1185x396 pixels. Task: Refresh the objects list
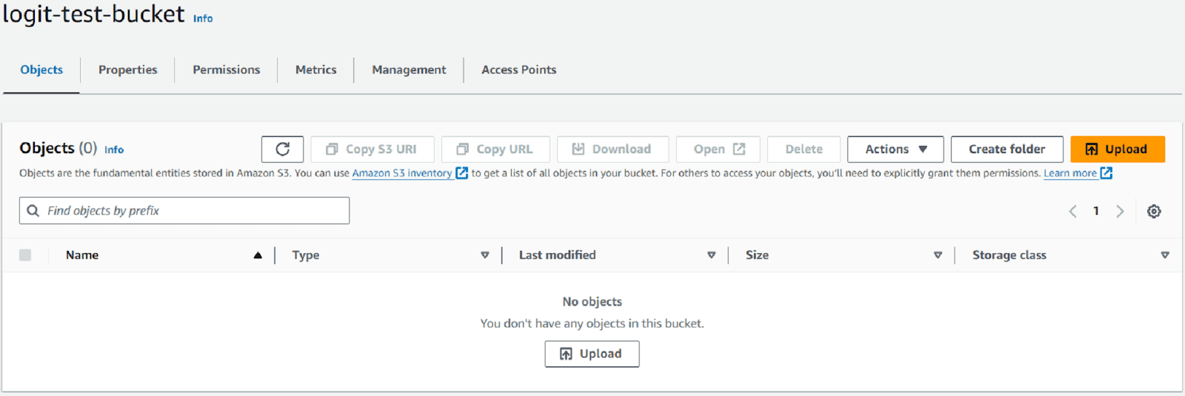[282, 149]
